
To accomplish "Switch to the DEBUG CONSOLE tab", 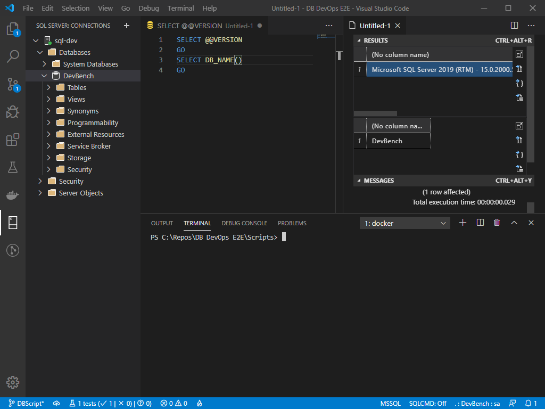I will 244,223.
